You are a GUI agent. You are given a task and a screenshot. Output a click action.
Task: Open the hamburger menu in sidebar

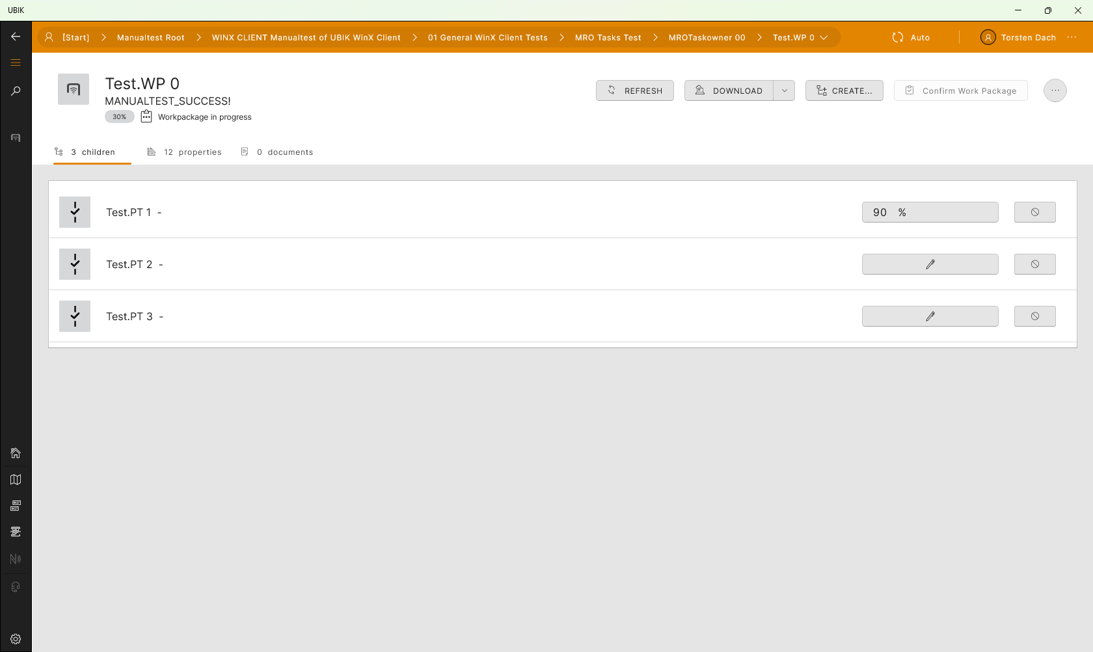coord(16,63)
